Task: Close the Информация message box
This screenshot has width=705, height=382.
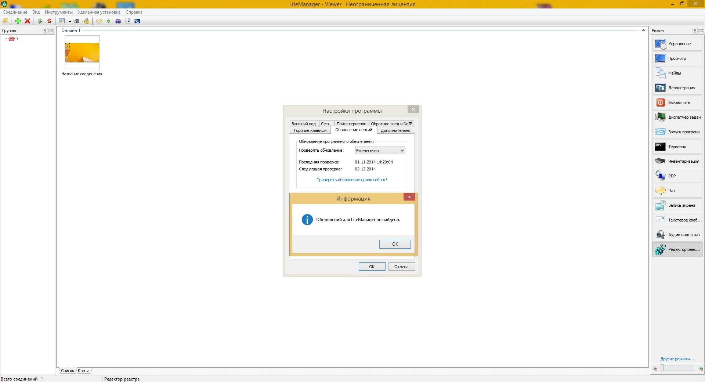Action: (x=409, y=197)
